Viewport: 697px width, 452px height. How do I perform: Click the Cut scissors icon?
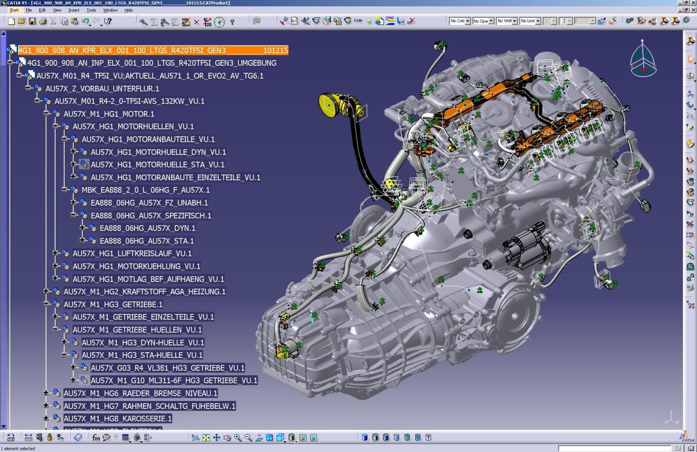coord(53,21)
